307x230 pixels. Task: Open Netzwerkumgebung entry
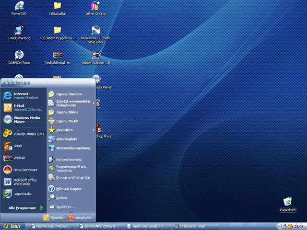click(71, 148)
